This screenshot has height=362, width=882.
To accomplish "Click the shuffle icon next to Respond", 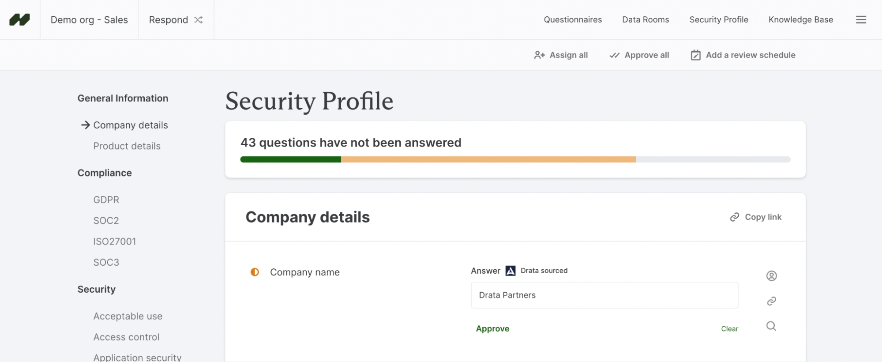I will click(x=199, y=20).
